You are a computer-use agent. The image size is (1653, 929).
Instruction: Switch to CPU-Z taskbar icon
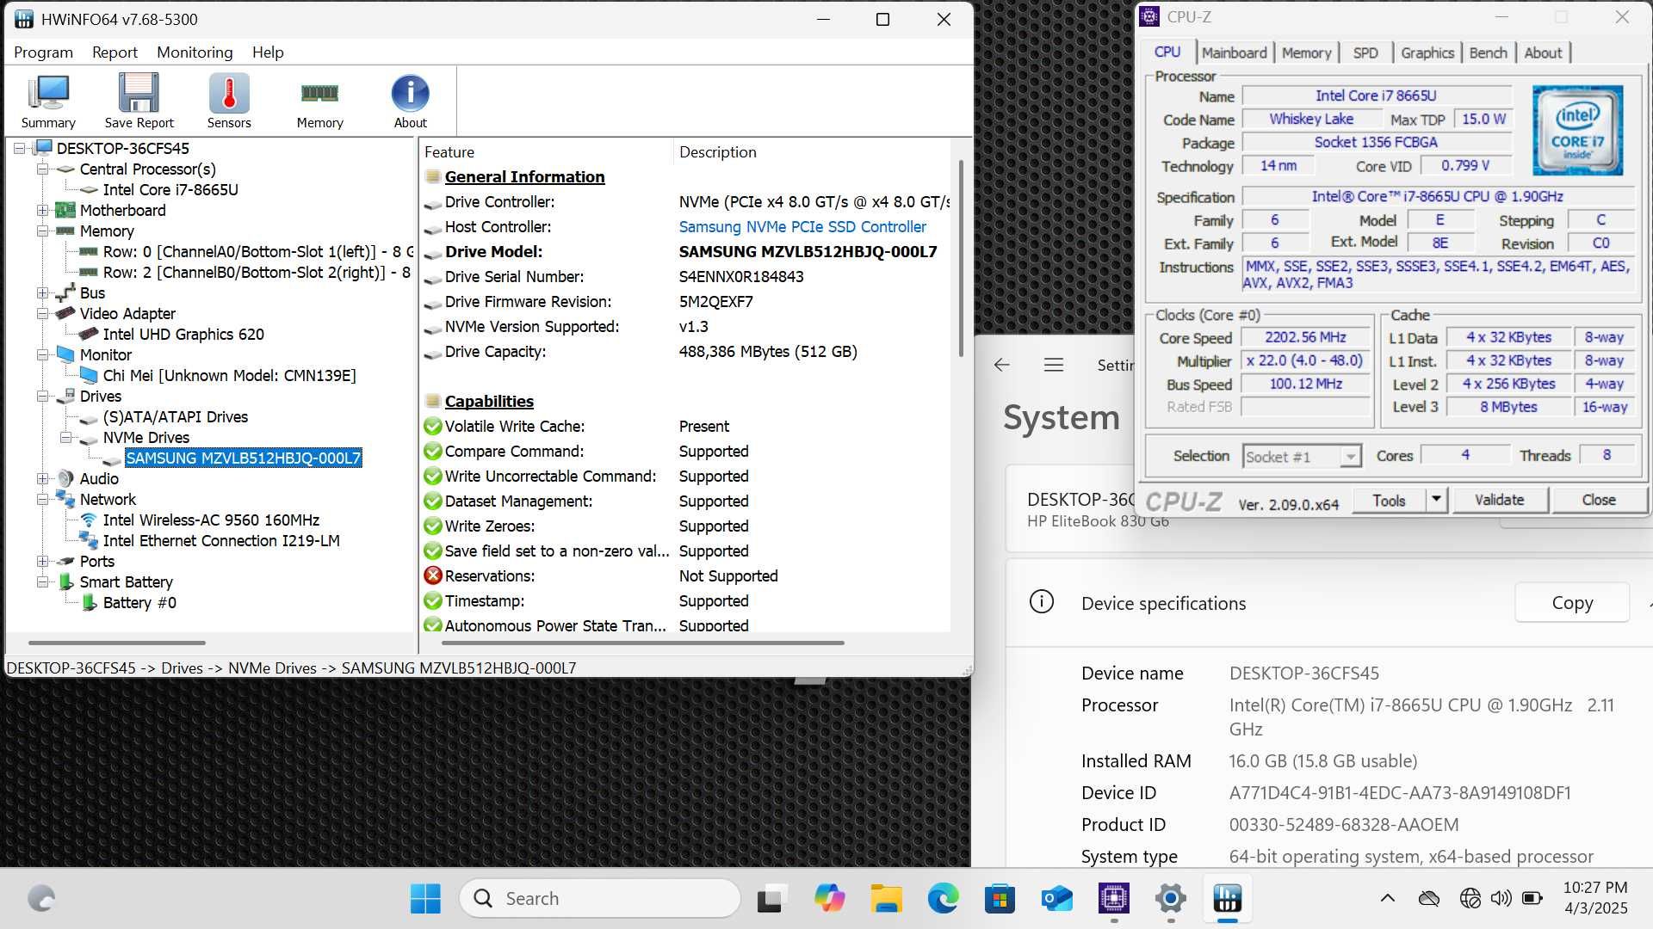1113,899
